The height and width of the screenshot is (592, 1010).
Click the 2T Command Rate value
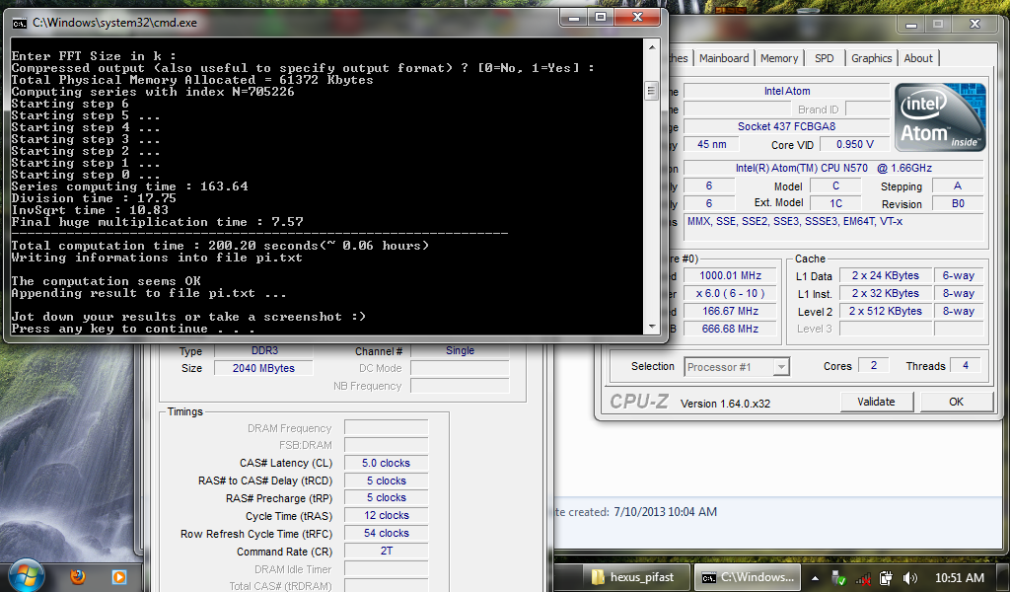[x=386, y=551]
